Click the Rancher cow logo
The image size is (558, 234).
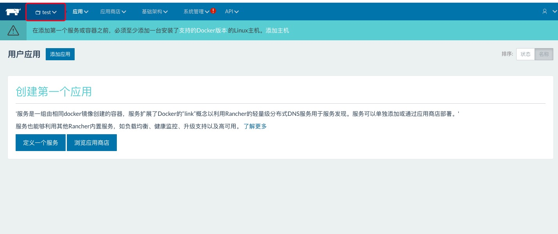[x=12, y=11]
